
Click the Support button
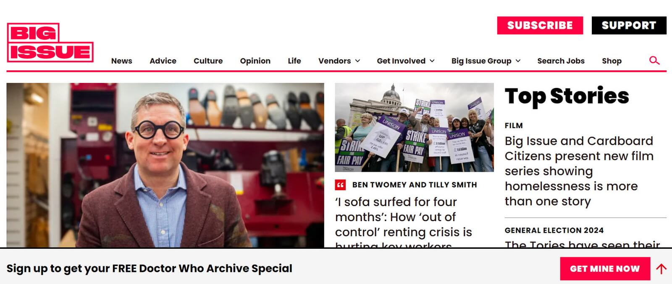point(629,26)
